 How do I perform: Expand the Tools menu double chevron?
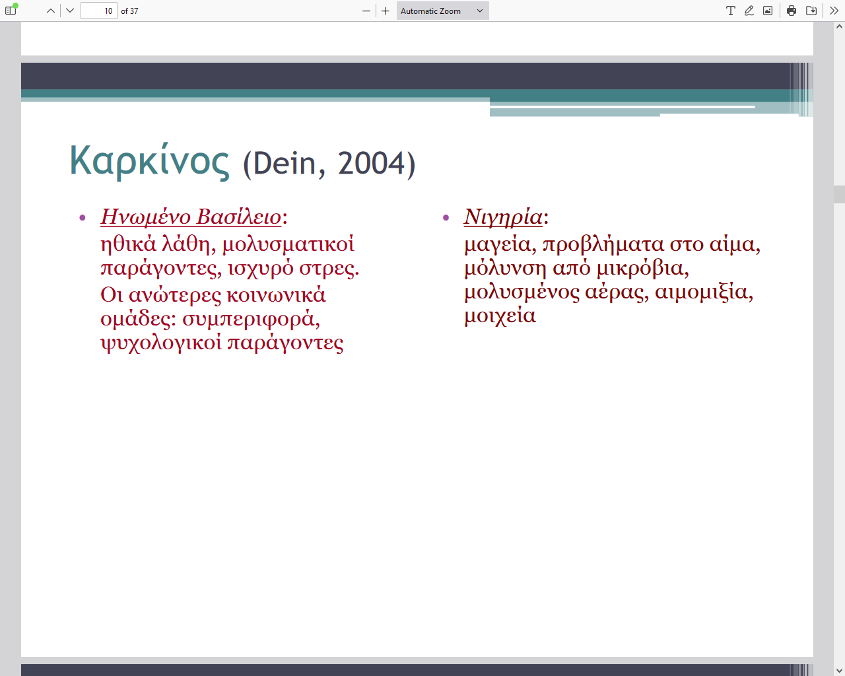(834, 11)
